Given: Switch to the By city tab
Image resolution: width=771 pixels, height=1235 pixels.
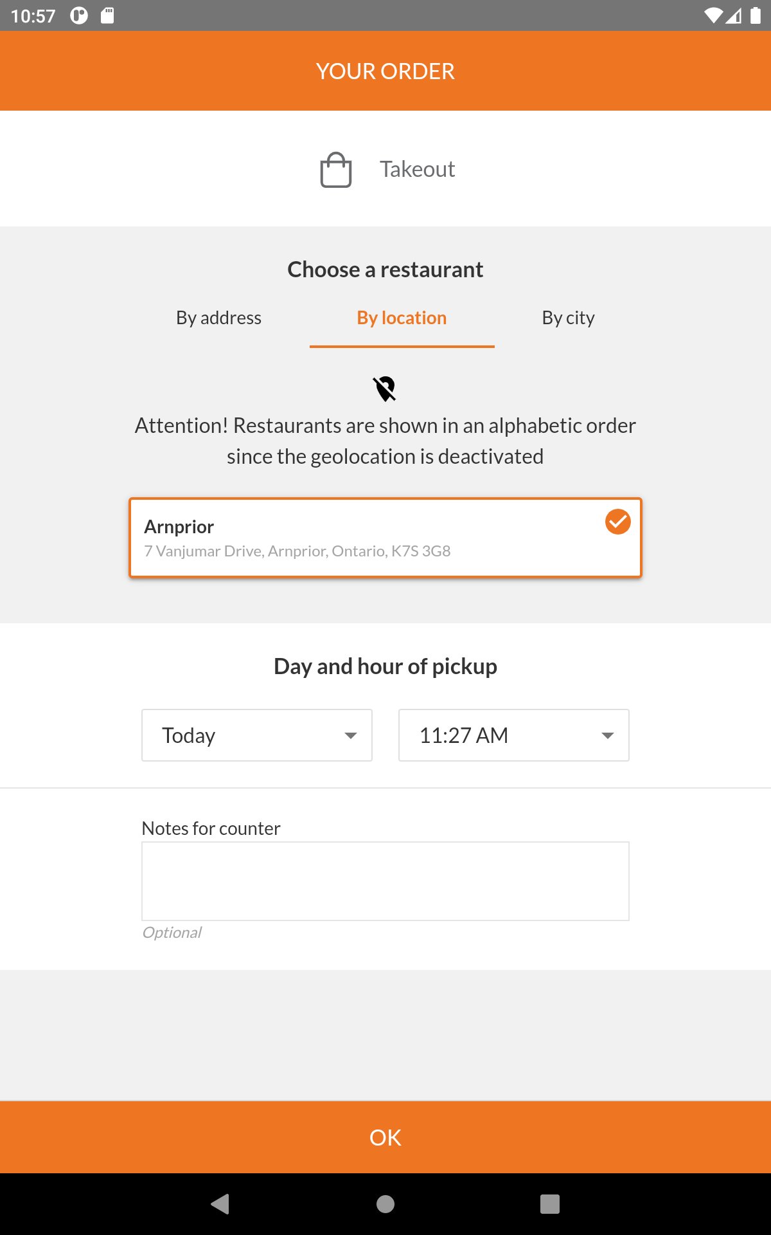Looking at the screenshot, I should (x=568, y=318).
